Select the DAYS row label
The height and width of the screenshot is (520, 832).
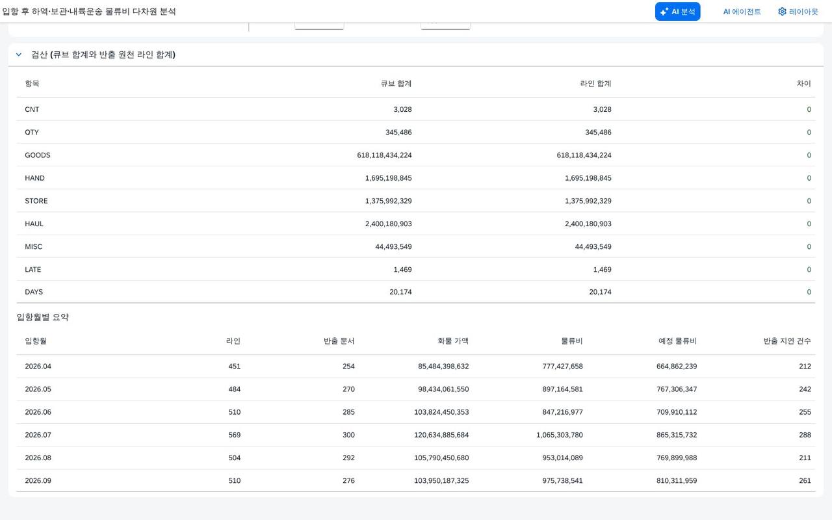coord(34,292)
